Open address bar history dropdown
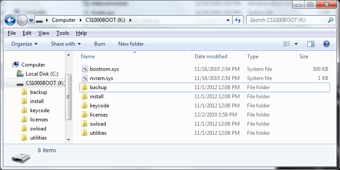 (x=228, y=20)
